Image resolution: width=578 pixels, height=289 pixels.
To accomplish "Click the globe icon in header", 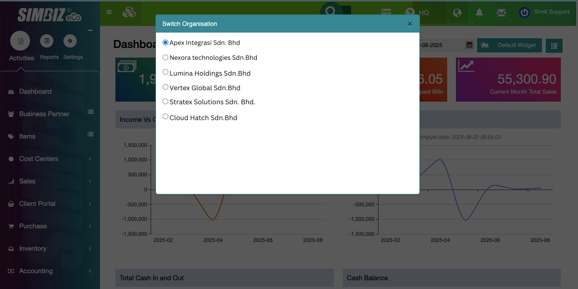I will click(457, 13).
